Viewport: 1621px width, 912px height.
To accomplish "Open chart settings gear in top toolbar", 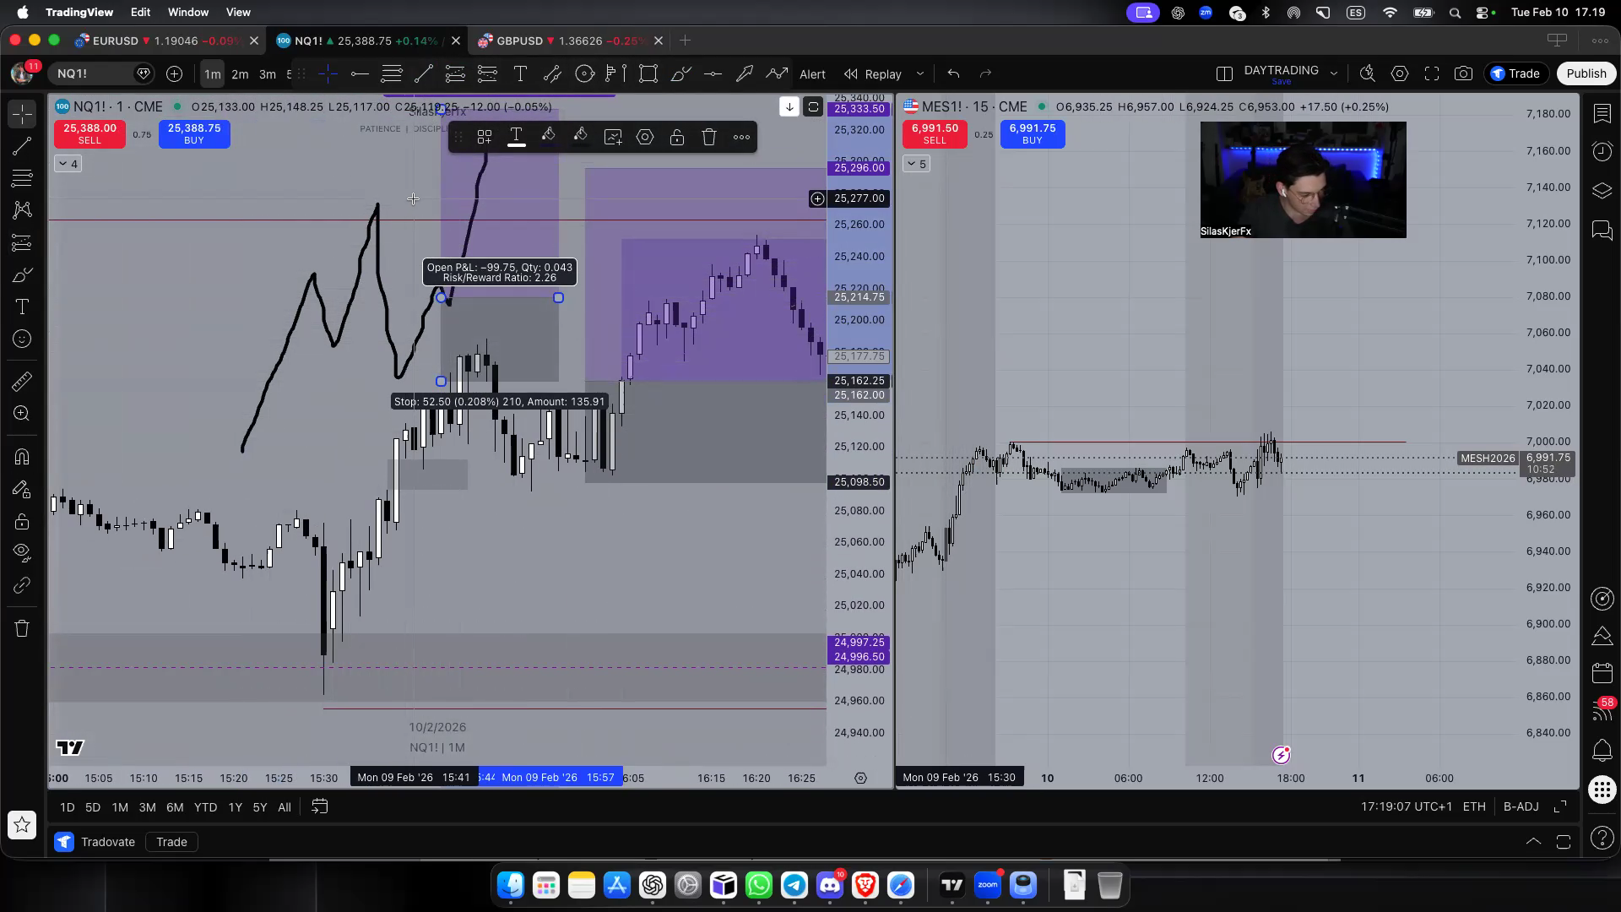I will pos(1400,74).
